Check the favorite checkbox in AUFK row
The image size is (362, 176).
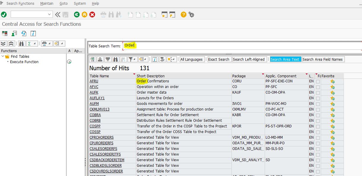pyautogui.click(x=318, y=93)
